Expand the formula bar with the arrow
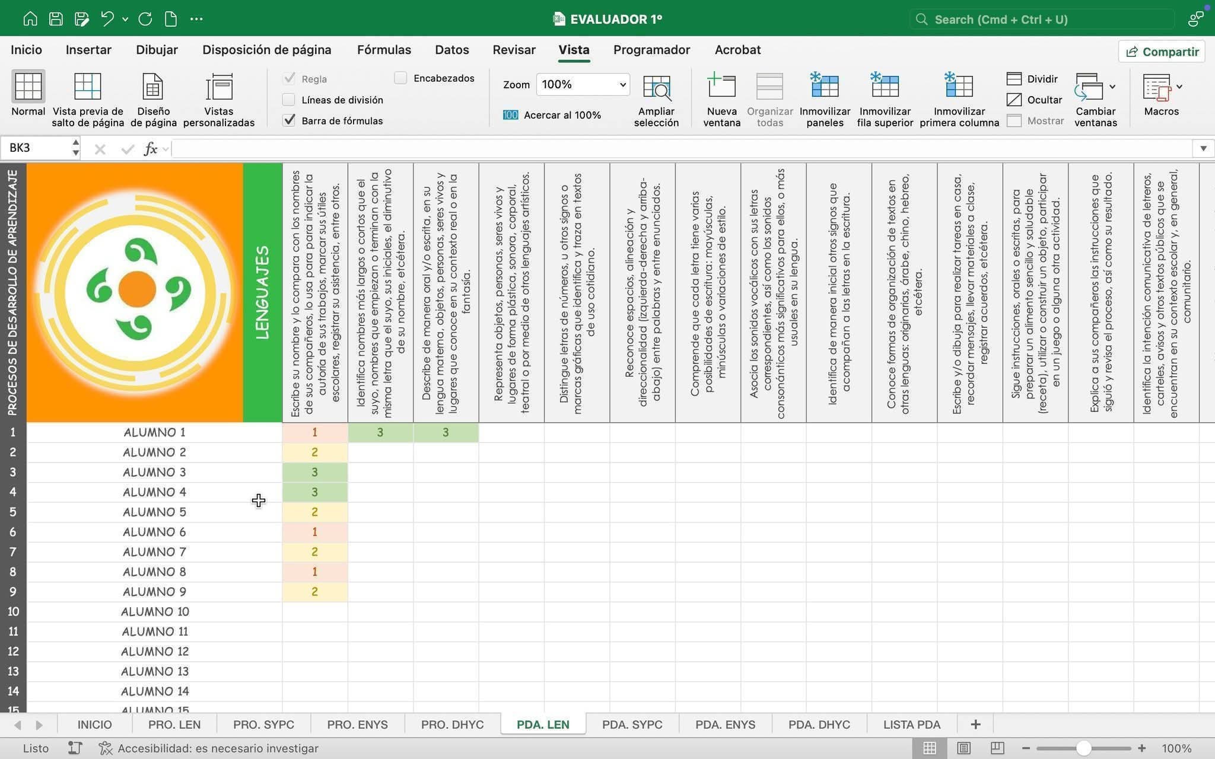The width and height of the screenshot is (1215, 759). (x=1203, y=148)
